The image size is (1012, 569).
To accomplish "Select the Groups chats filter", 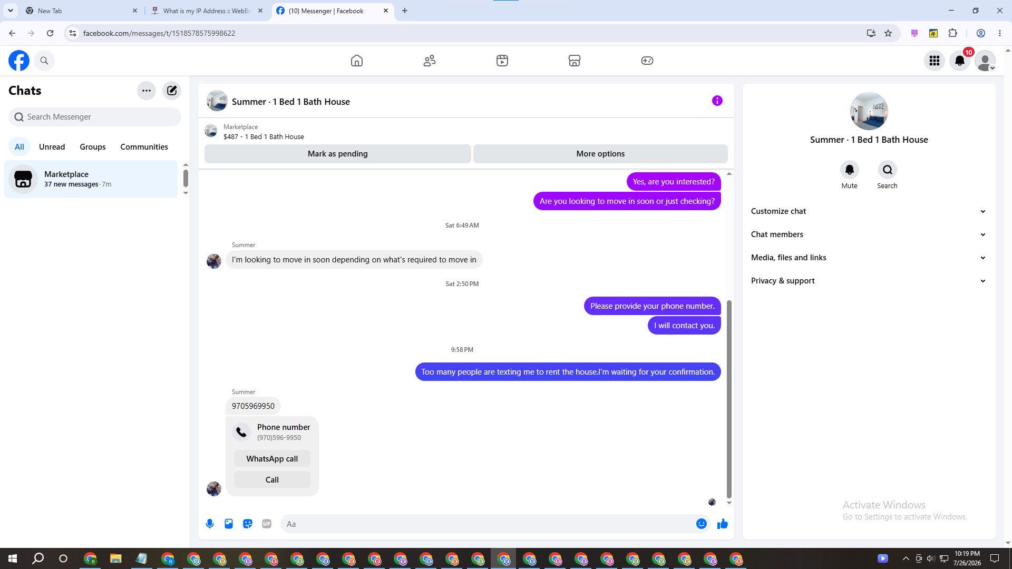I will [x=93, y=147].
